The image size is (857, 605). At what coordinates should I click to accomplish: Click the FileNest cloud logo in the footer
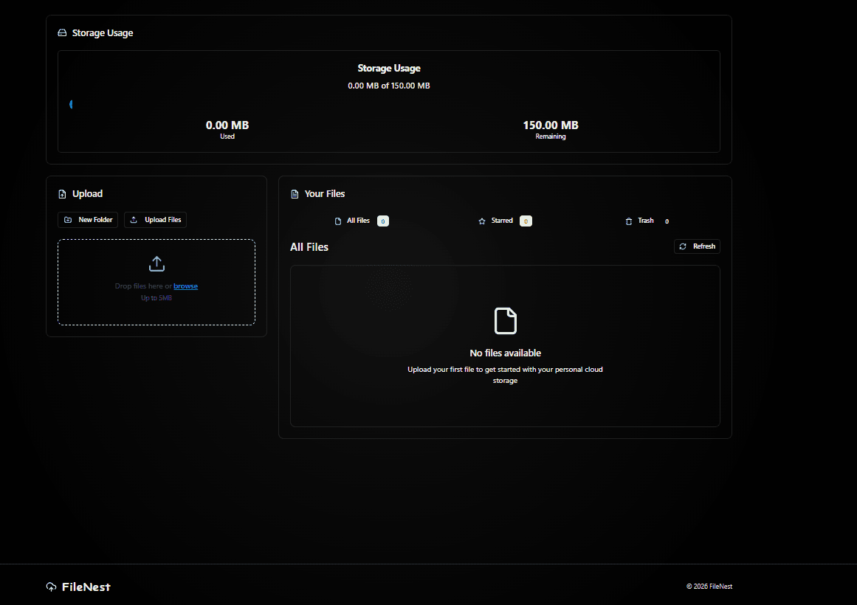[x=51, y=586]
